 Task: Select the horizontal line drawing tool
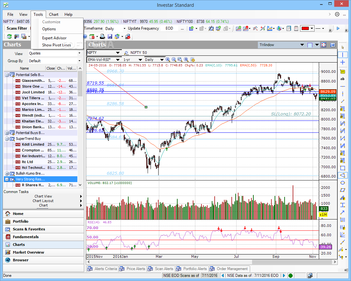point(343,86)
